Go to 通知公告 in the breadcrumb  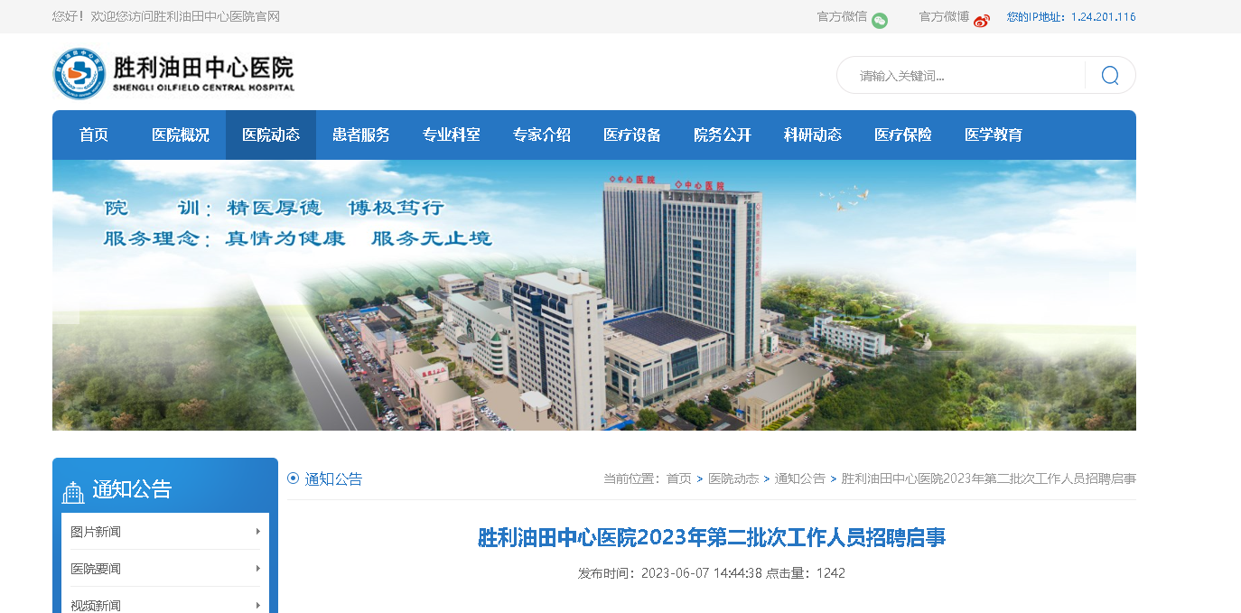800,478
